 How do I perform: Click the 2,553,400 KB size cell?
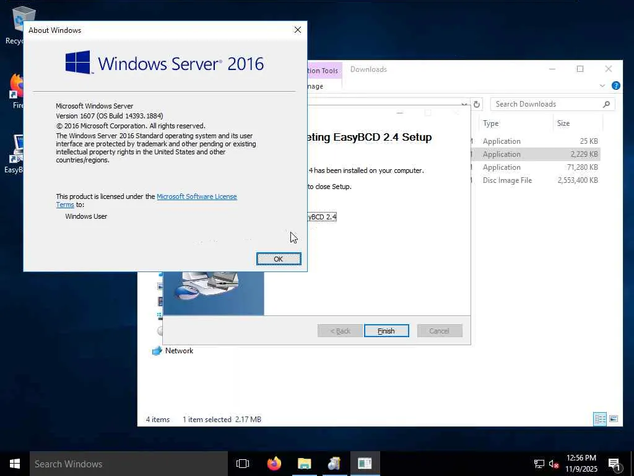578,180
